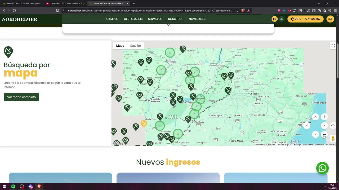
Task: Pan the map right with the right arrow
Action: coord(324,126)
